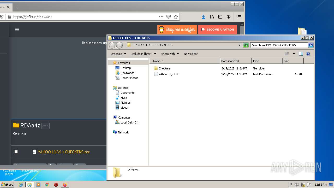Click the Become a Patron button
This screenshot has height=188, width=334.
(217, 30)
